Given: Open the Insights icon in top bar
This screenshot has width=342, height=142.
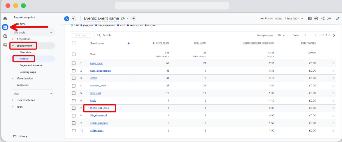Looking at the screenshot, I should pyautogui.click(x=316, y=19).
